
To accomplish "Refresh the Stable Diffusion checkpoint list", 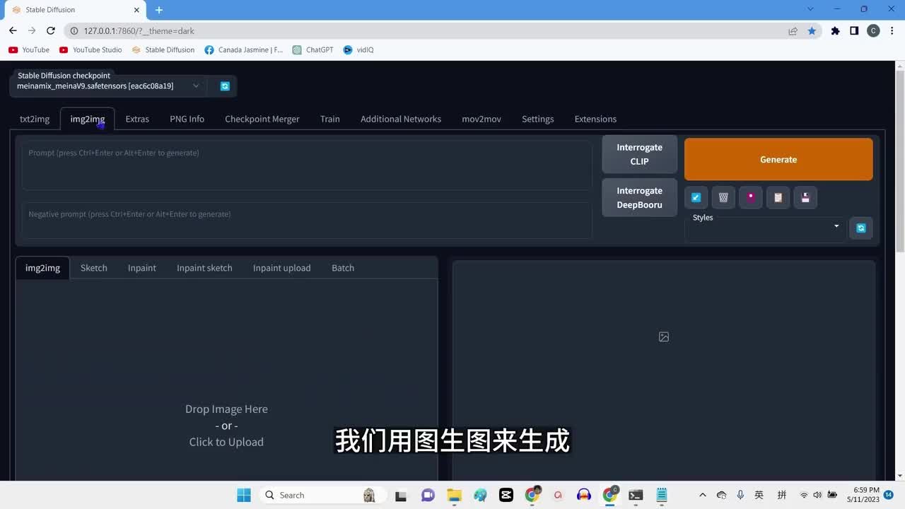I will [225, 86].
